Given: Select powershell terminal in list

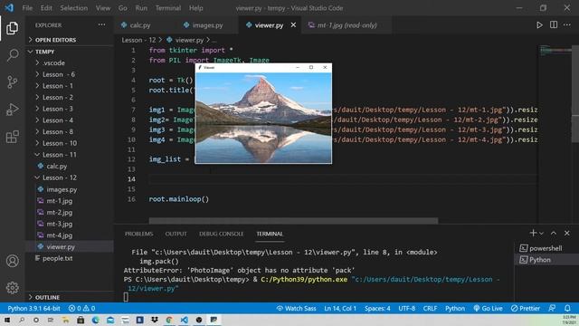Looking at the screenshot, I should point(546,248).
